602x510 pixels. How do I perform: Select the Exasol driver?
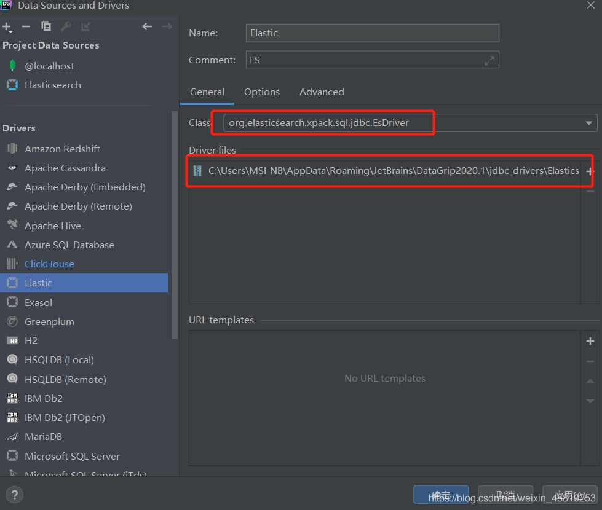[x=84, y=302]
